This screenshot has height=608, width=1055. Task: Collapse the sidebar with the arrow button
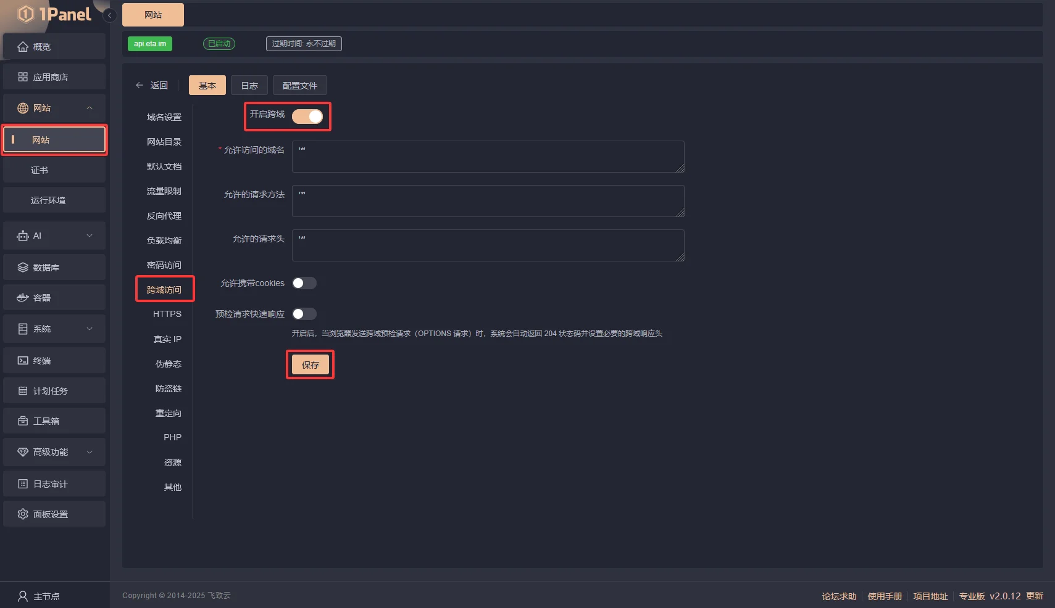[x=110, y=15]
